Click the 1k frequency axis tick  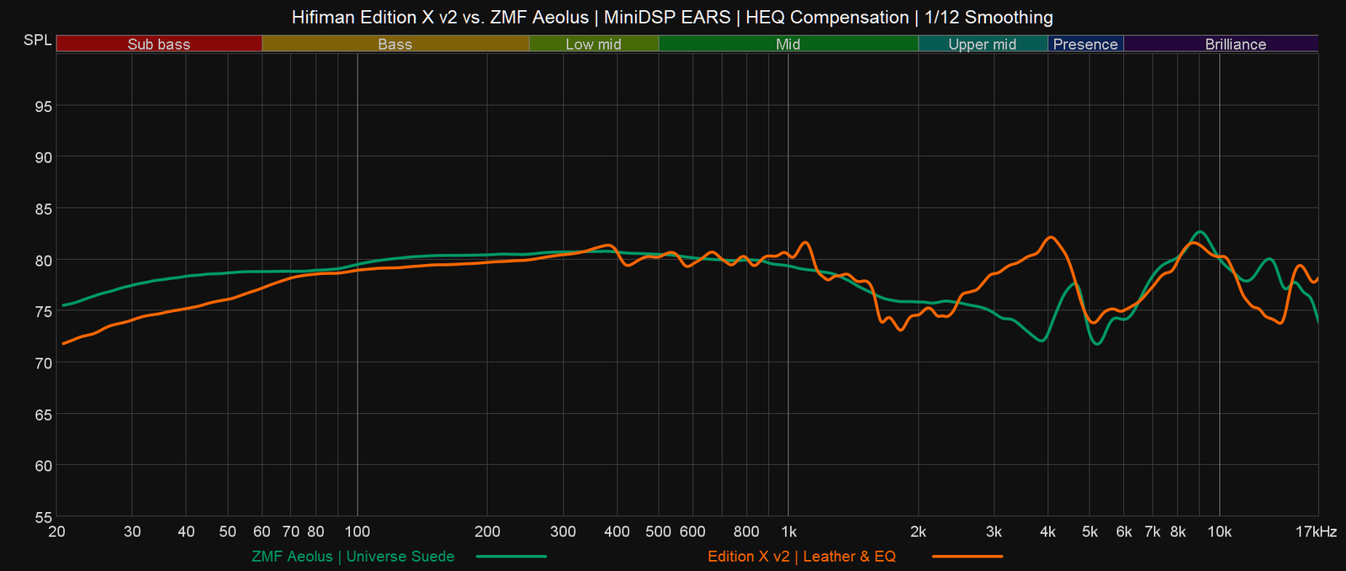point(788,531)
